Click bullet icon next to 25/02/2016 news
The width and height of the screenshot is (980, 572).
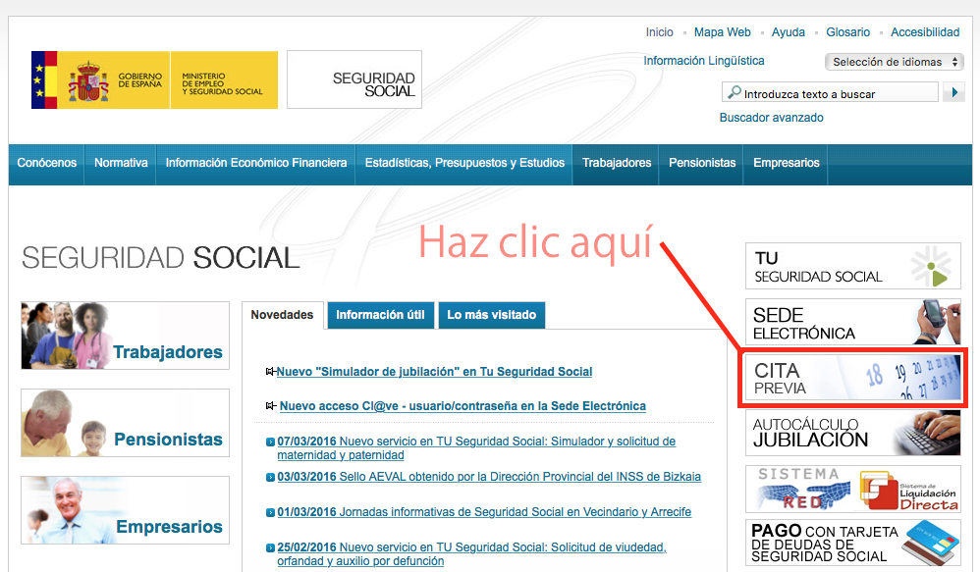pyautogui.click(x=270, y=547)
